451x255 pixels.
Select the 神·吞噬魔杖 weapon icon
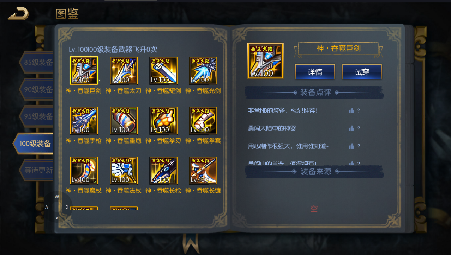(84, 171)
